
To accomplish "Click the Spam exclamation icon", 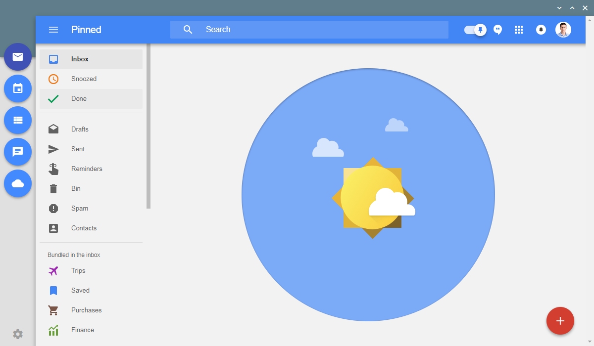I will coord(53,209).
